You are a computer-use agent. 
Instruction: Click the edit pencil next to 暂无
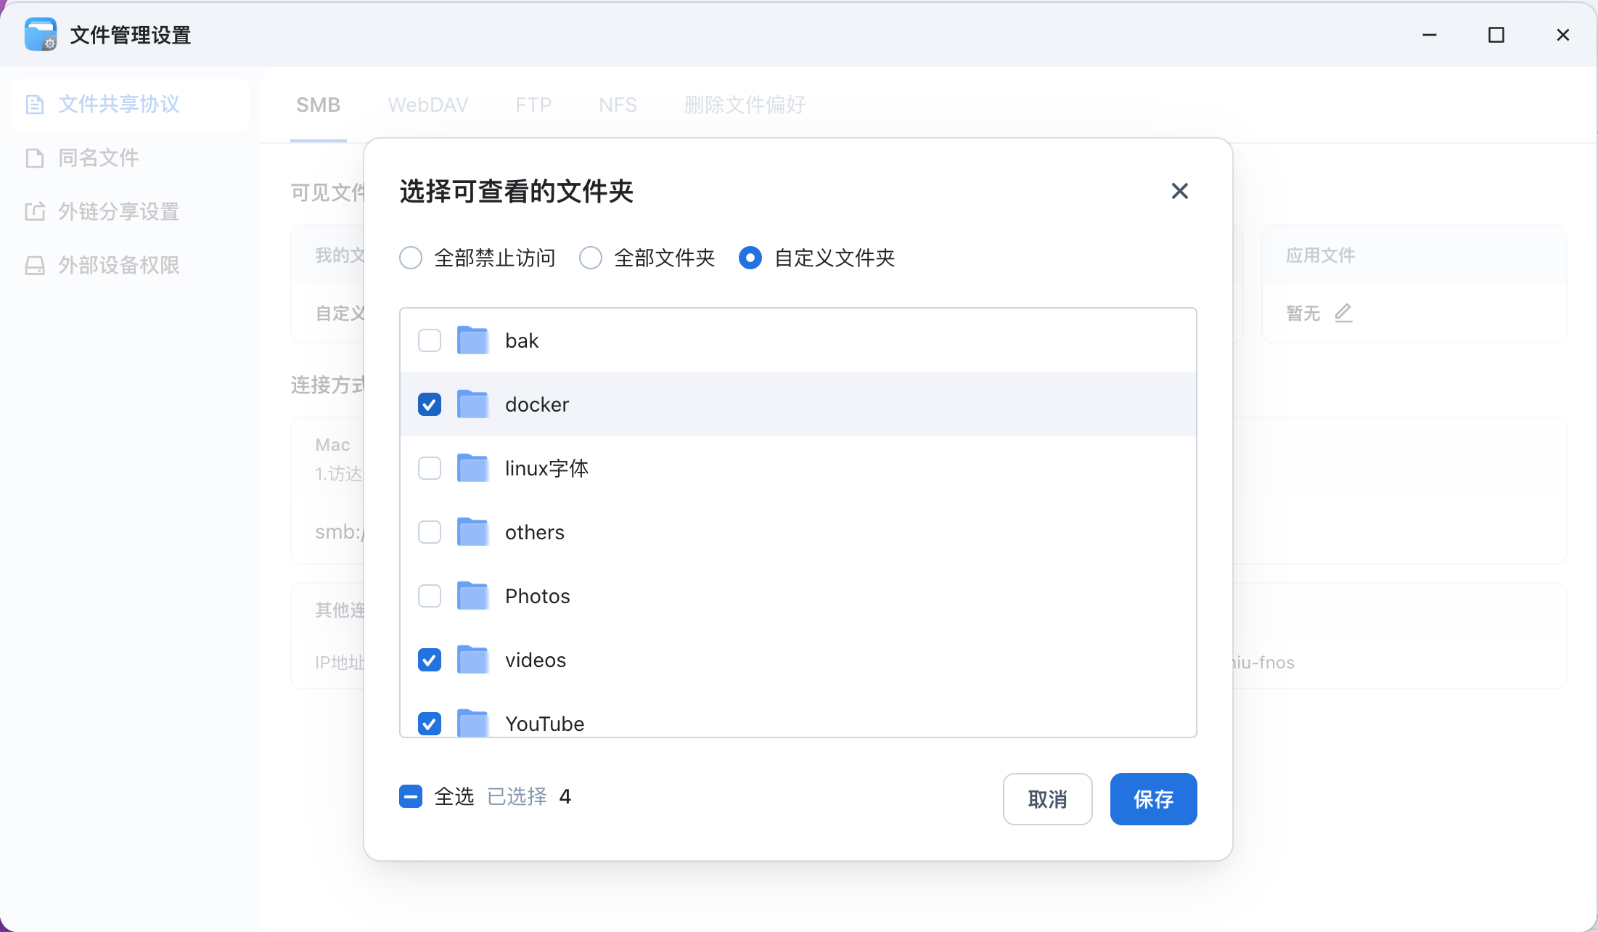coord(1343,313)
